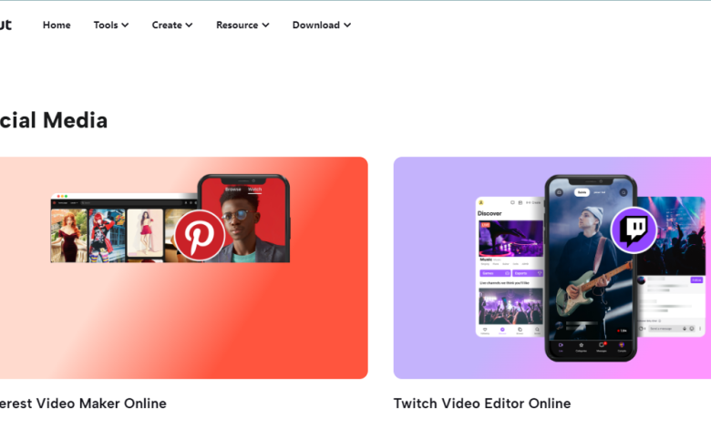Image resolution: width=711 pixels, height=428 pixels.
Task: Click the Watch tab in Pinterest phone mockup
Action: 255,189
